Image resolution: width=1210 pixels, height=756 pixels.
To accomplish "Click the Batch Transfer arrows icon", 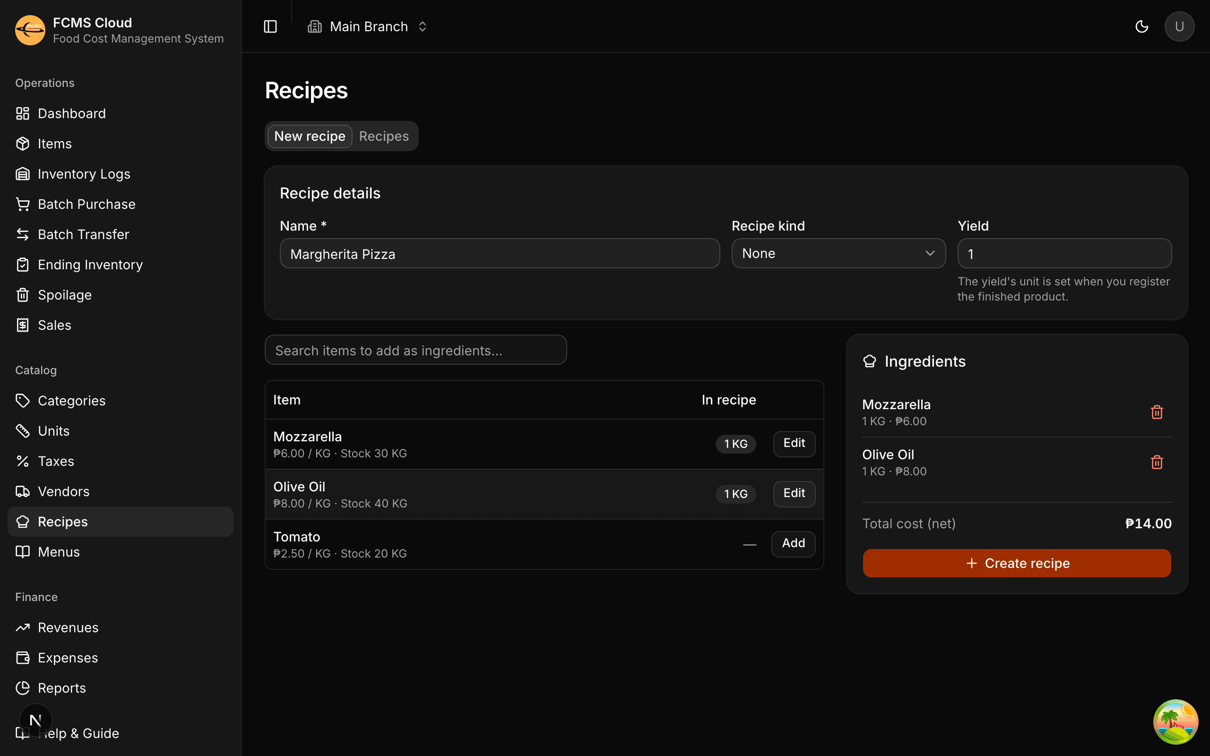I will pos(23,234).
